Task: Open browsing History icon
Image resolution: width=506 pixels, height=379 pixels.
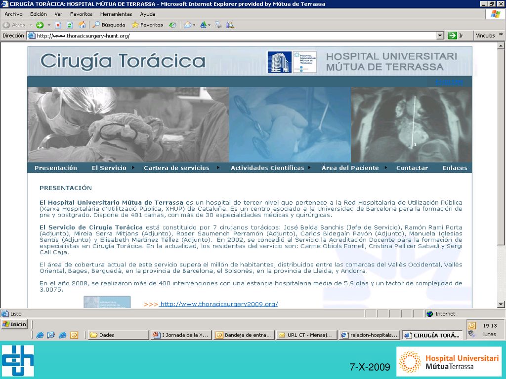Action: (x=172, y=25)
